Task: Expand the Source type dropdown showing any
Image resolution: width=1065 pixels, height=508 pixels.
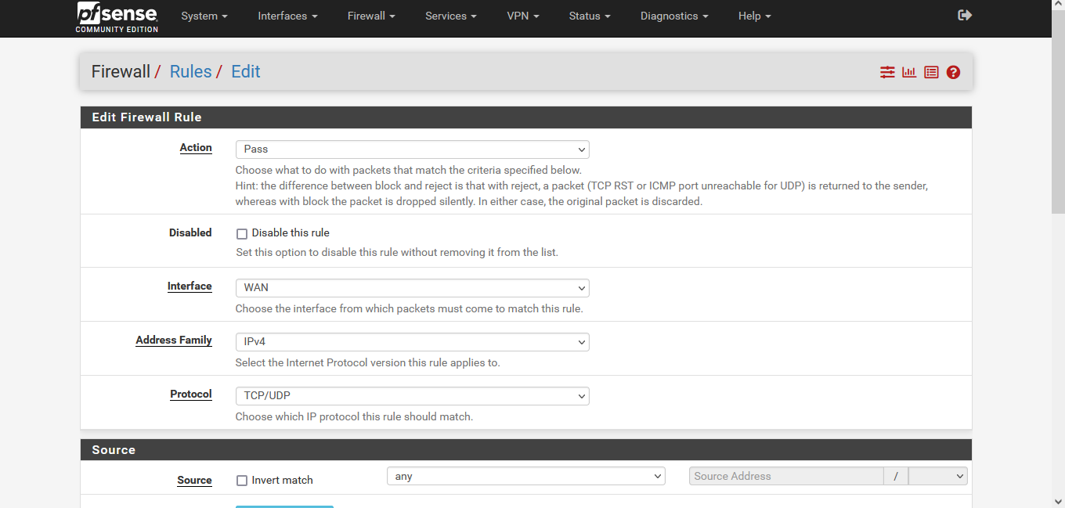Action: coord(526,476)
